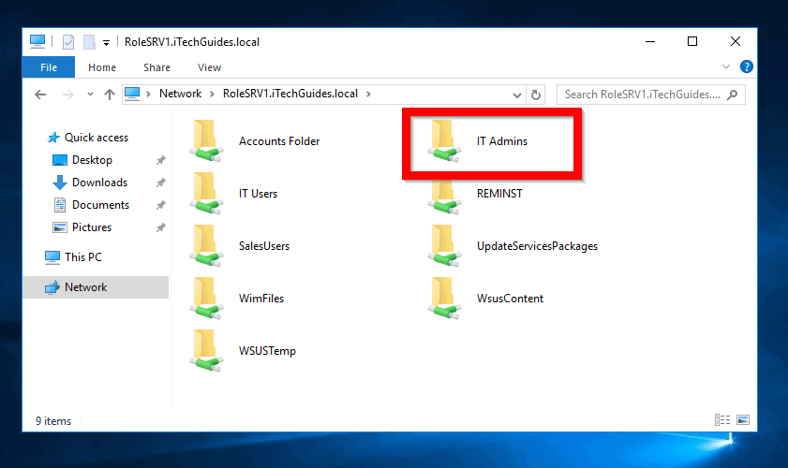This screenshot has height=468, width=788.
Task: Select the REMINST shared folder
Action: [x=498, y=194]
